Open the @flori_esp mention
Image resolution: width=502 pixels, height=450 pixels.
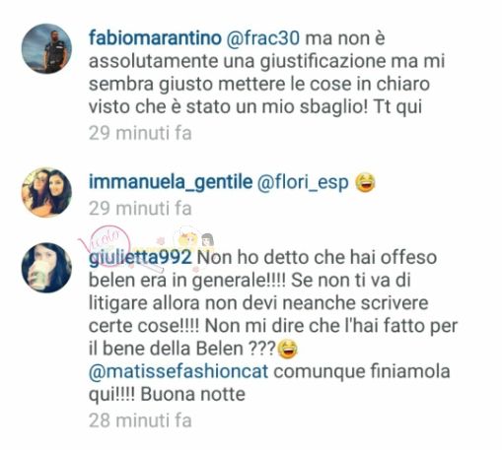[303, 182]
